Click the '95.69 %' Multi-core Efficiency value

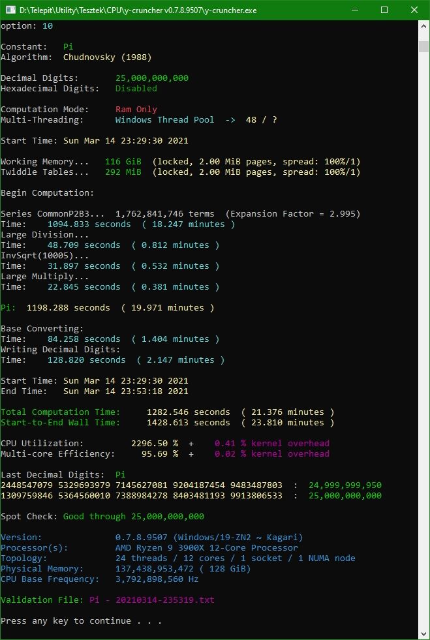[x=160, y=454]
